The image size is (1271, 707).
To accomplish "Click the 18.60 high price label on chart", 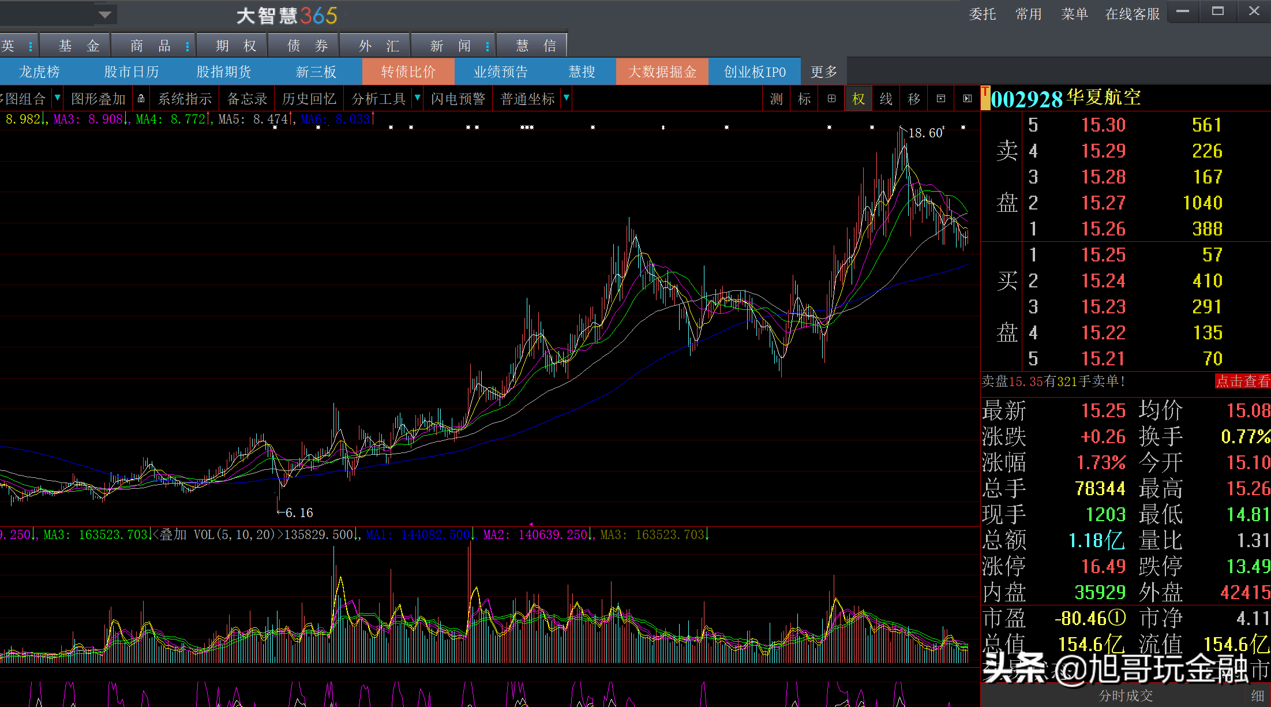I will (x=926, y=133).
